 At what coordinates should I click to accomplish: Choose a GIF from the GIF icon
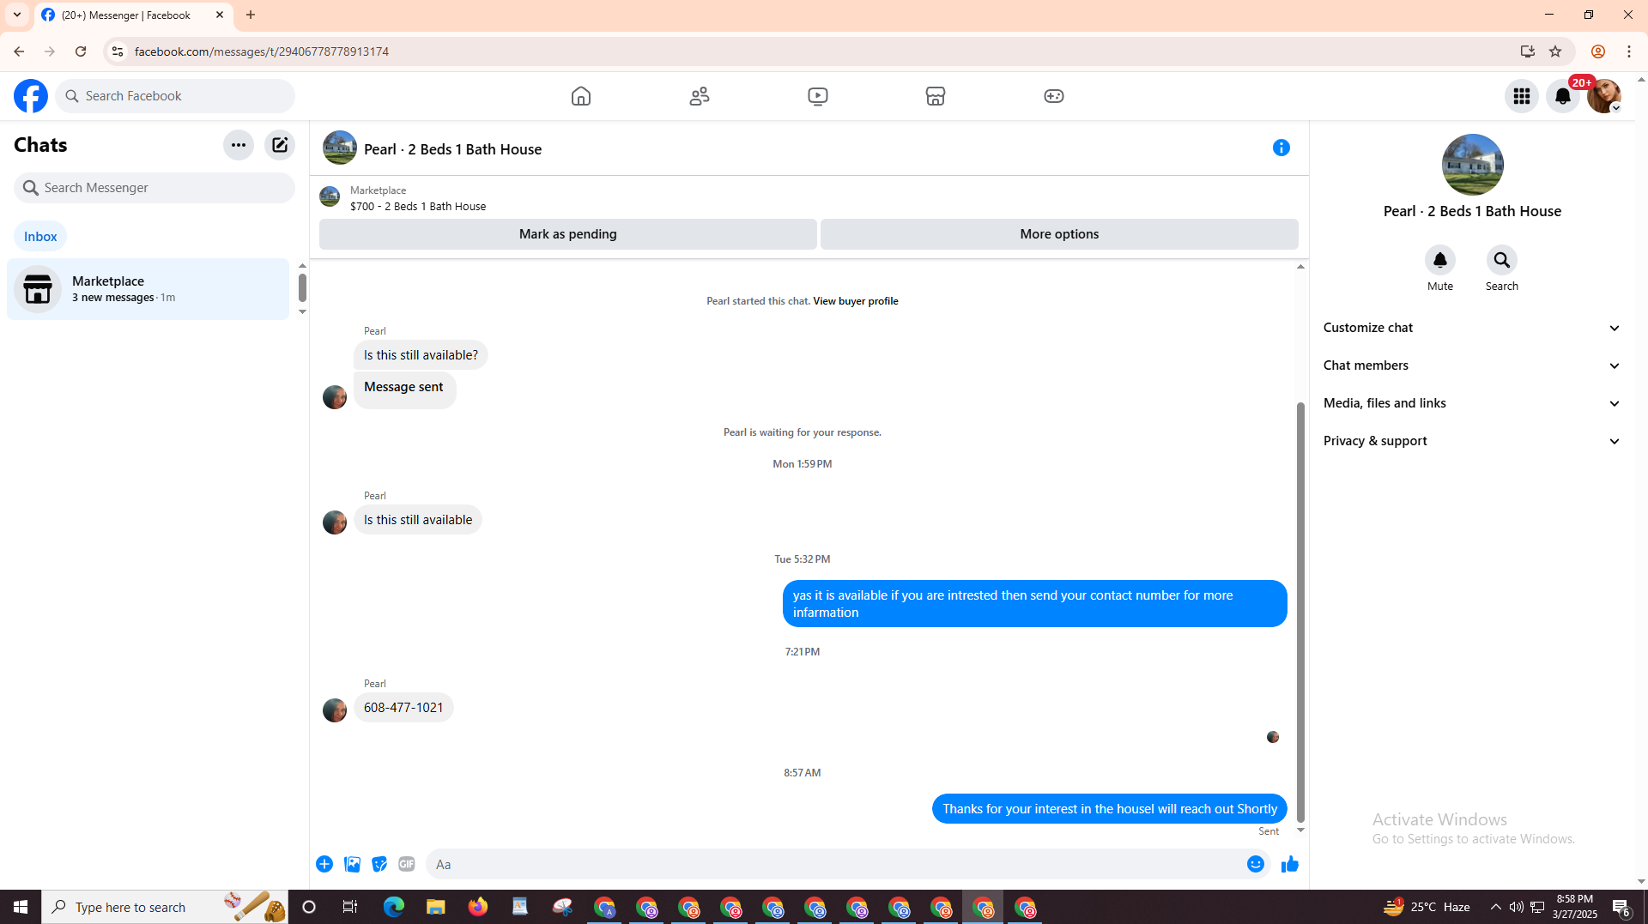click(x=407, y=864)
